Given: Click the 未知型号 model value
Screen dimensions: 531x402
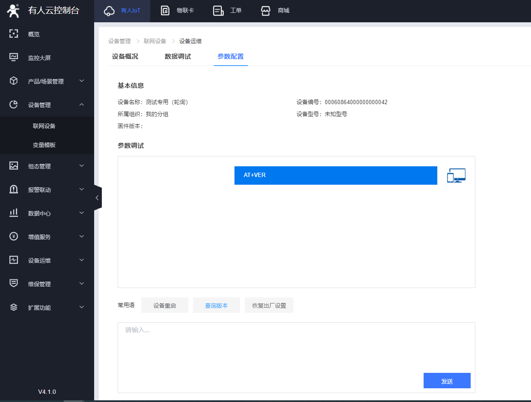Looking at the screenshot, I should coord(336,114).
